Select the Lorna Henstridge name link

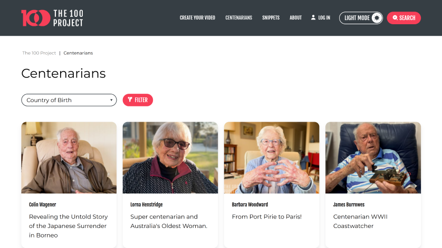click(146, 205)
